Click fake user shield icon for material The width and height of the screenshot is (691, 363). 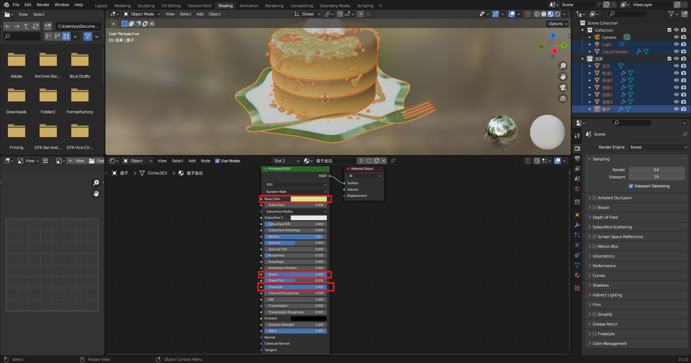coord(369,161)
